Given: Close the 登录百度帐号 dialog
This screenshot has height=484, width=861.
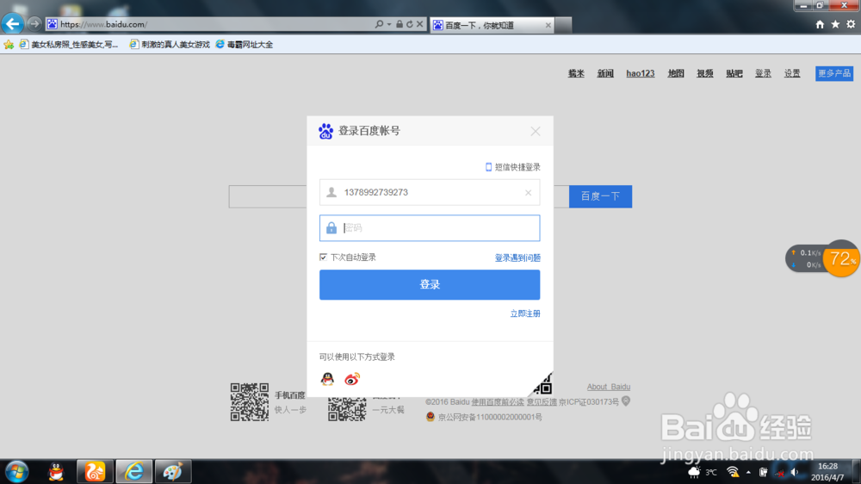Looking at the screenshot, I should tap(536, 131).
